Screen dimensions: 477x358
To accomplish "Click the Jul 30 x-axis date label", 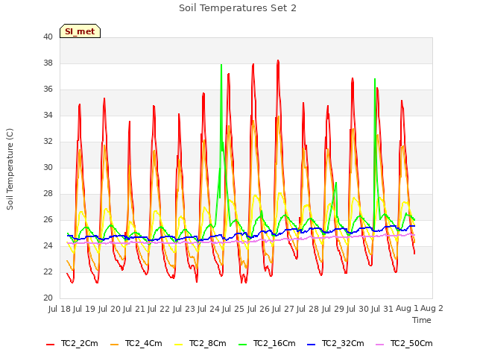I will point(358,309).
